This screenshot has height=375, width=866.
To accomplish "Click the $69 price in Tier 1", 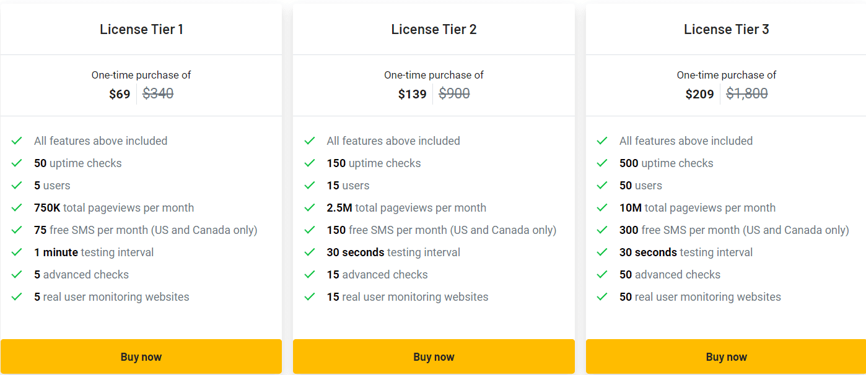I will pos(120,93).
